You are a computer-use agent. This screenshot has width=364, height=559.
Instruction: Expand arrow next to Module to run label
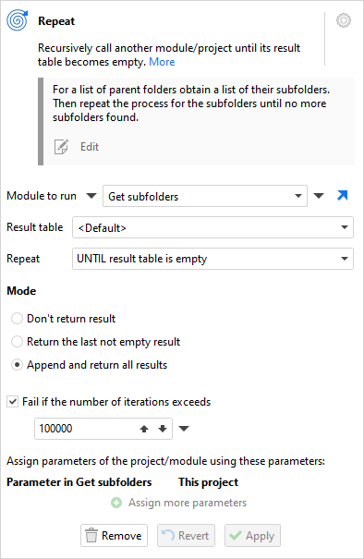91,196
